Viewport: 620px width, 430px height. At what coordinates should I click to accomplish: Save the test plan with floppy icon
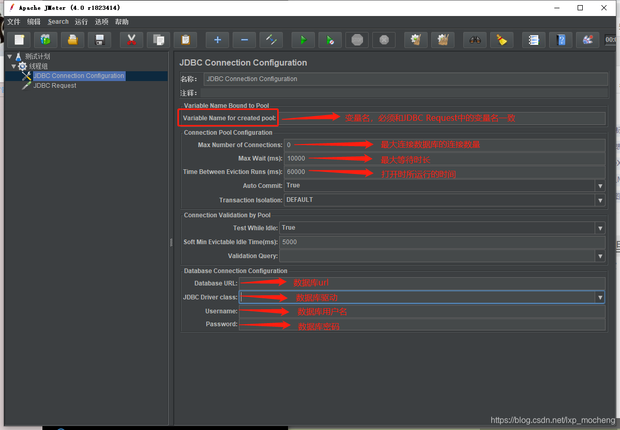click(100, 40)
